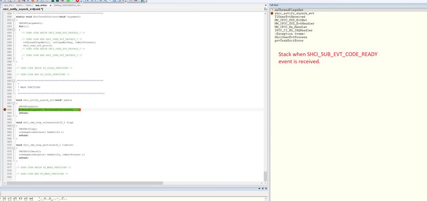
Task: Click the editor's vertical scrollbar thumb
Action: coord(266,176)
